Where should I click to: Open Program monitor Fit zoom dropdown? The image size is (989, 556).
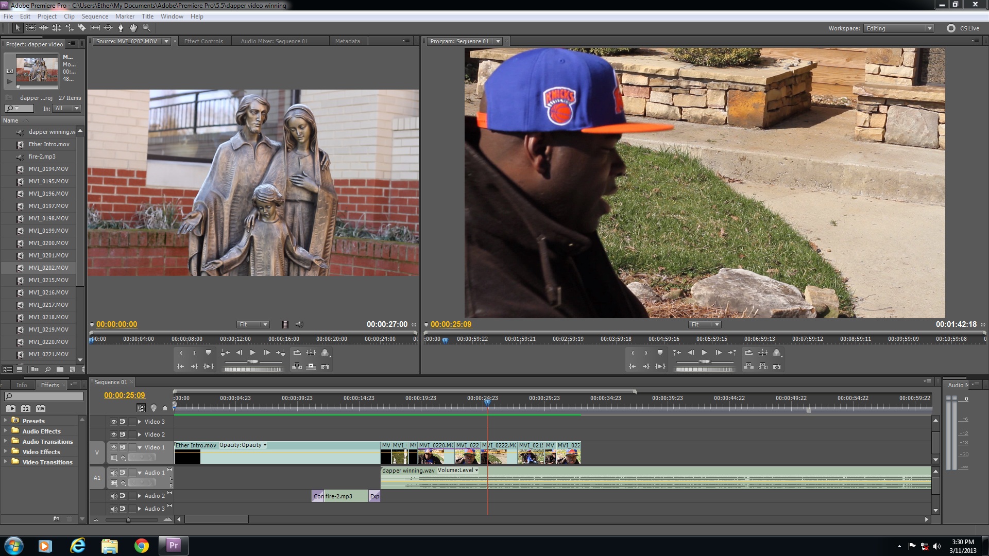click(x=705, y=324)
